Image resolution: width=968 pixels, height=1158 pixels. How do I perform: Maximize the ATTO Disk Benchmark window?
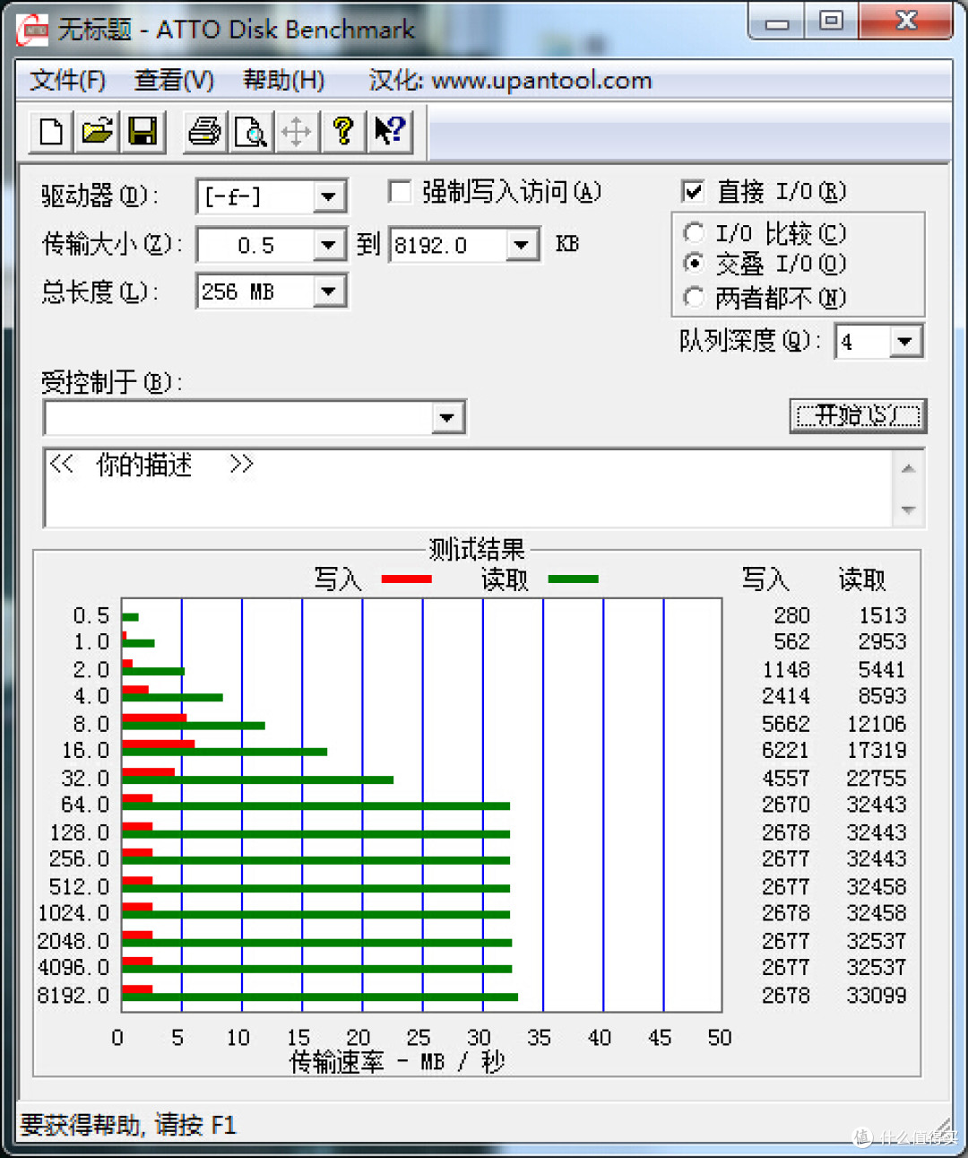click(x=832, y=22)
